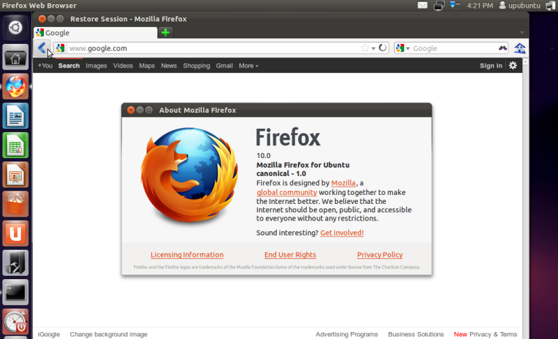Open the clock-shaped launcher icon
The height and width of the screenshot is (339, 558).
point(15,322)
